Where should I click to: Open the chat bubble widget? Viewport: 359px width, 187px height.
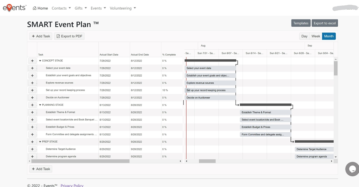pyautogui.click(x=352, y=169)
